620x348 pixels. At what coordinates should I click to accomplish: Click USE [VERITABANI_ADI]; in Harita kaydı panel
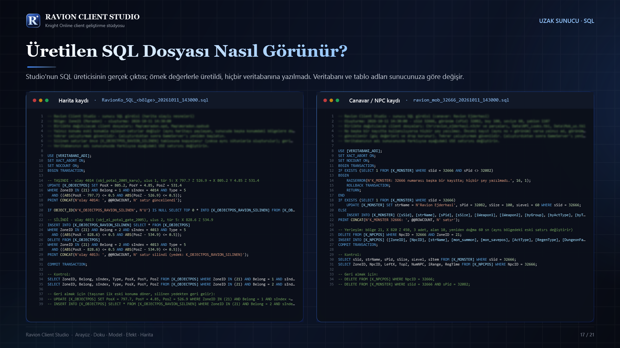click(69, 156)
